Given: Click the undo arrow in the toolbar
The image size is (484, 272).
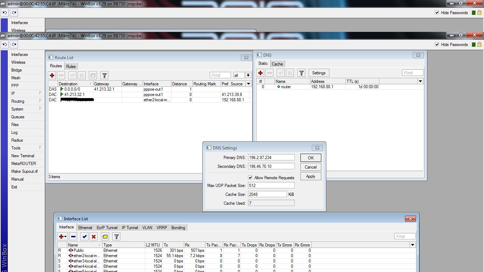Looking at the screenshot, I should pyautogui.click(x=4, y=44).
